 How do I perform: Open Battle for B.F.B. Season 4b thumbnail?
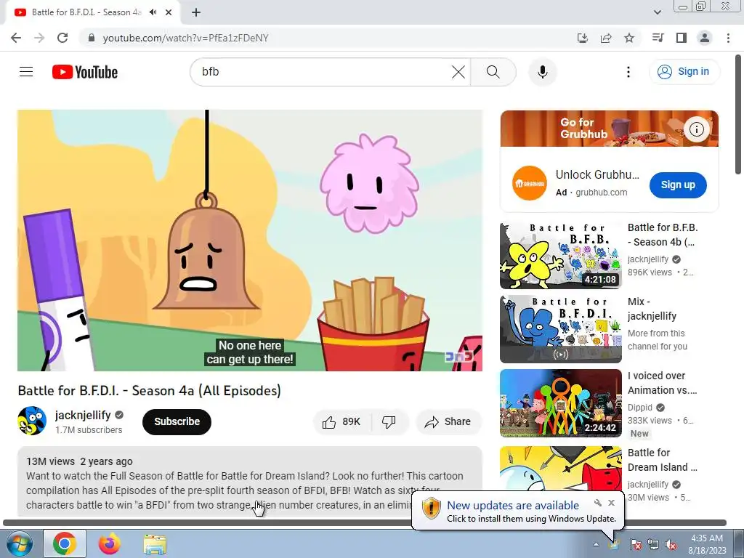[560, 255]
